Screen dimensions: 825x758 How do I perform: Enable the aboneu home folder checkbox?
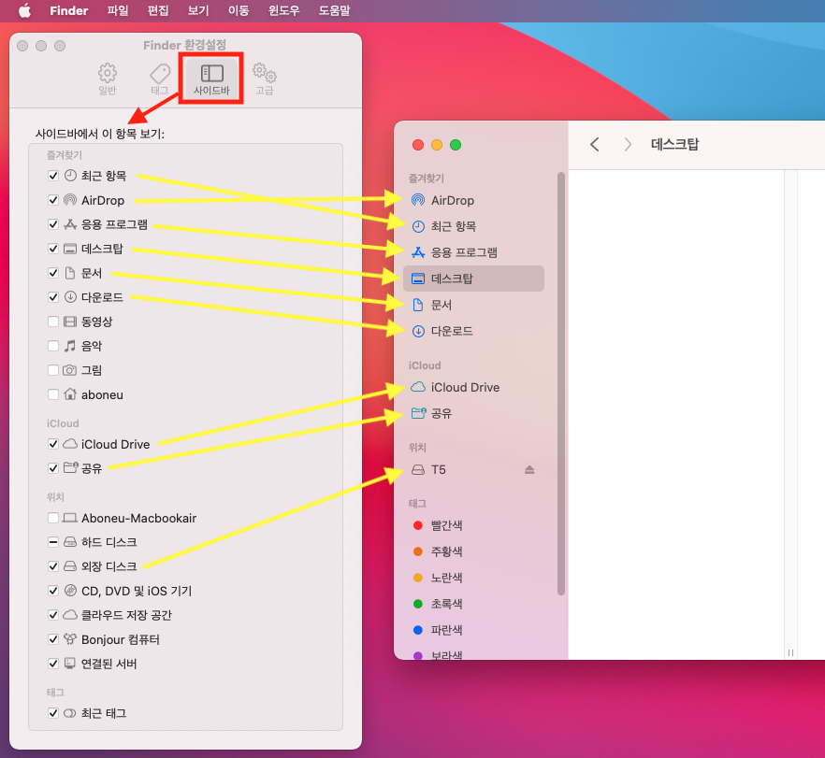point(53,394)
